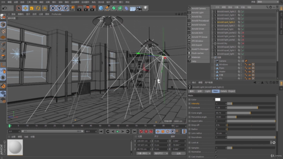This screenshot has width=283, height=159.
Task: Toggle layer box for Arnold mesh_light
Action: pos(239,19)
